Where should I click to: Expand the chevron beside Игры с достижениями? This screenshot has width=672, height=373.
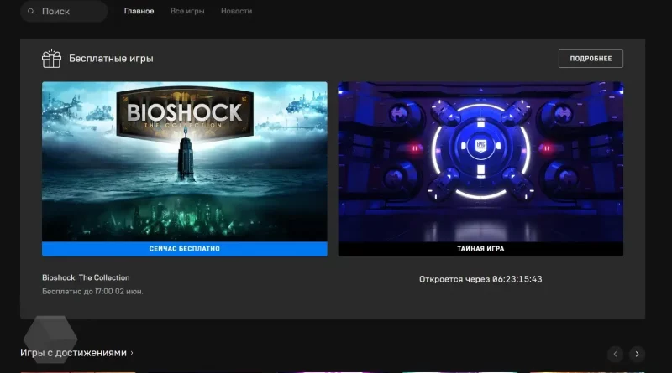[132, 353]
